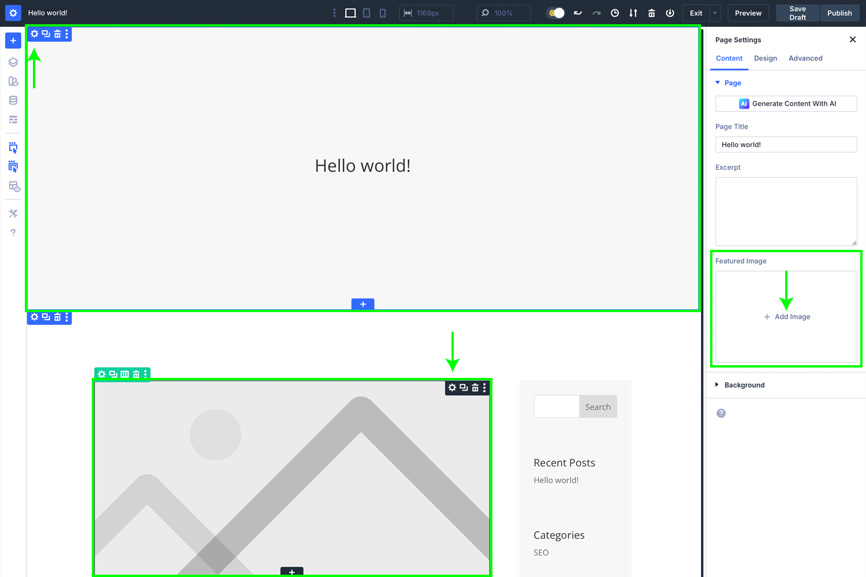Open revision history with the clock icon
This screenshot has height=577, width=866.
click(x=614, y=13)
